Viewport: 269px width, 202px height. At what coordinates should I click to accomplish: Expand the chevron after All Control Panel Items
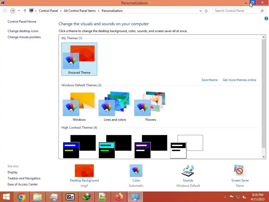pos(99,11)
